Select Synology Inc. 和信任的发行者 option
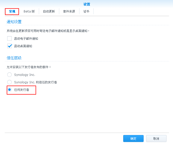 pyautogui.click(x=9, y=82)
